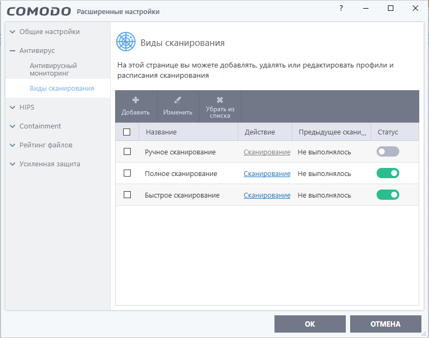Viewport: 429px width, 338px height.
Task: Expand the HIPS chevron
Action: click(12, 107)
